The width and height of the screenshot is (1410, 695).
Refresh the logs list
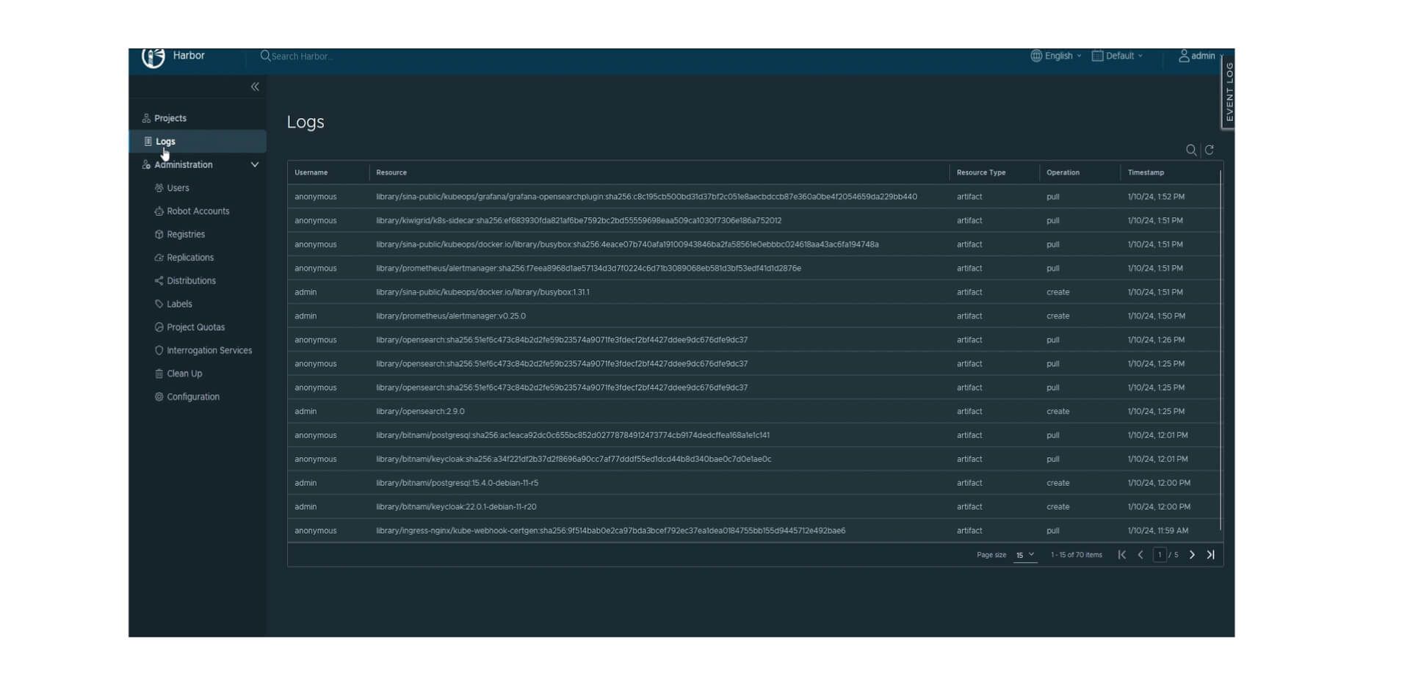pos(1209,150)
